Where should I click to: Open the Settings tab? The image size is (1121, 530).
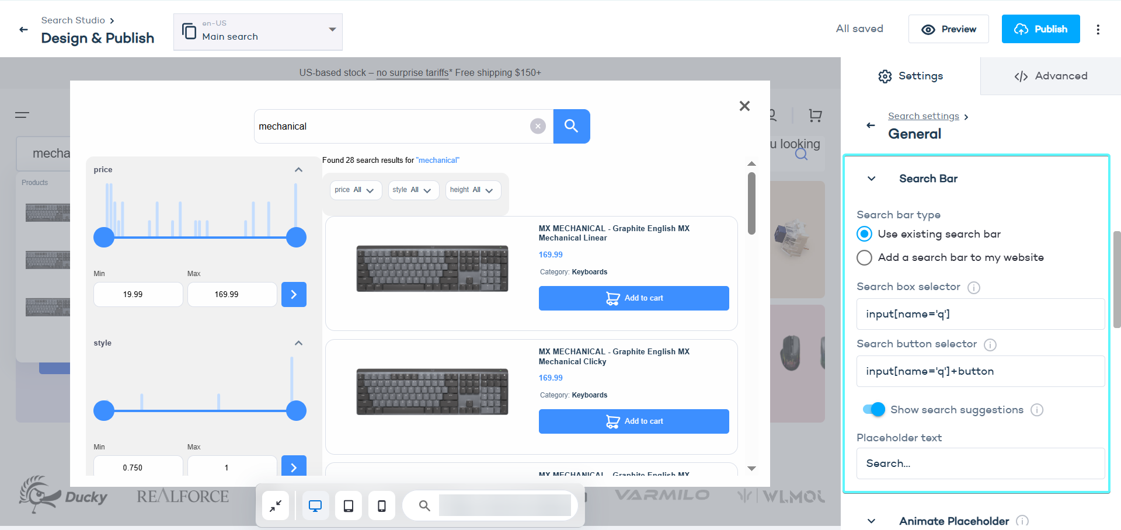tap(910, 76)
